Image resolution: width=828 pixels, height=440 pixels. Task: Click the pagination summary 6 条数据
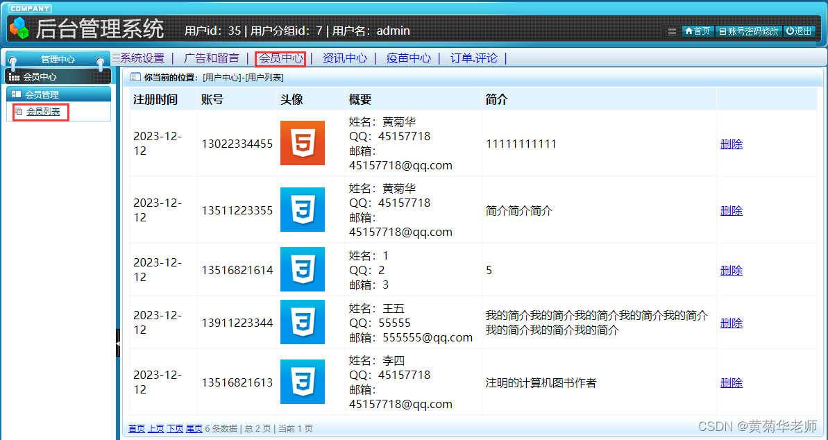point(221,428)
